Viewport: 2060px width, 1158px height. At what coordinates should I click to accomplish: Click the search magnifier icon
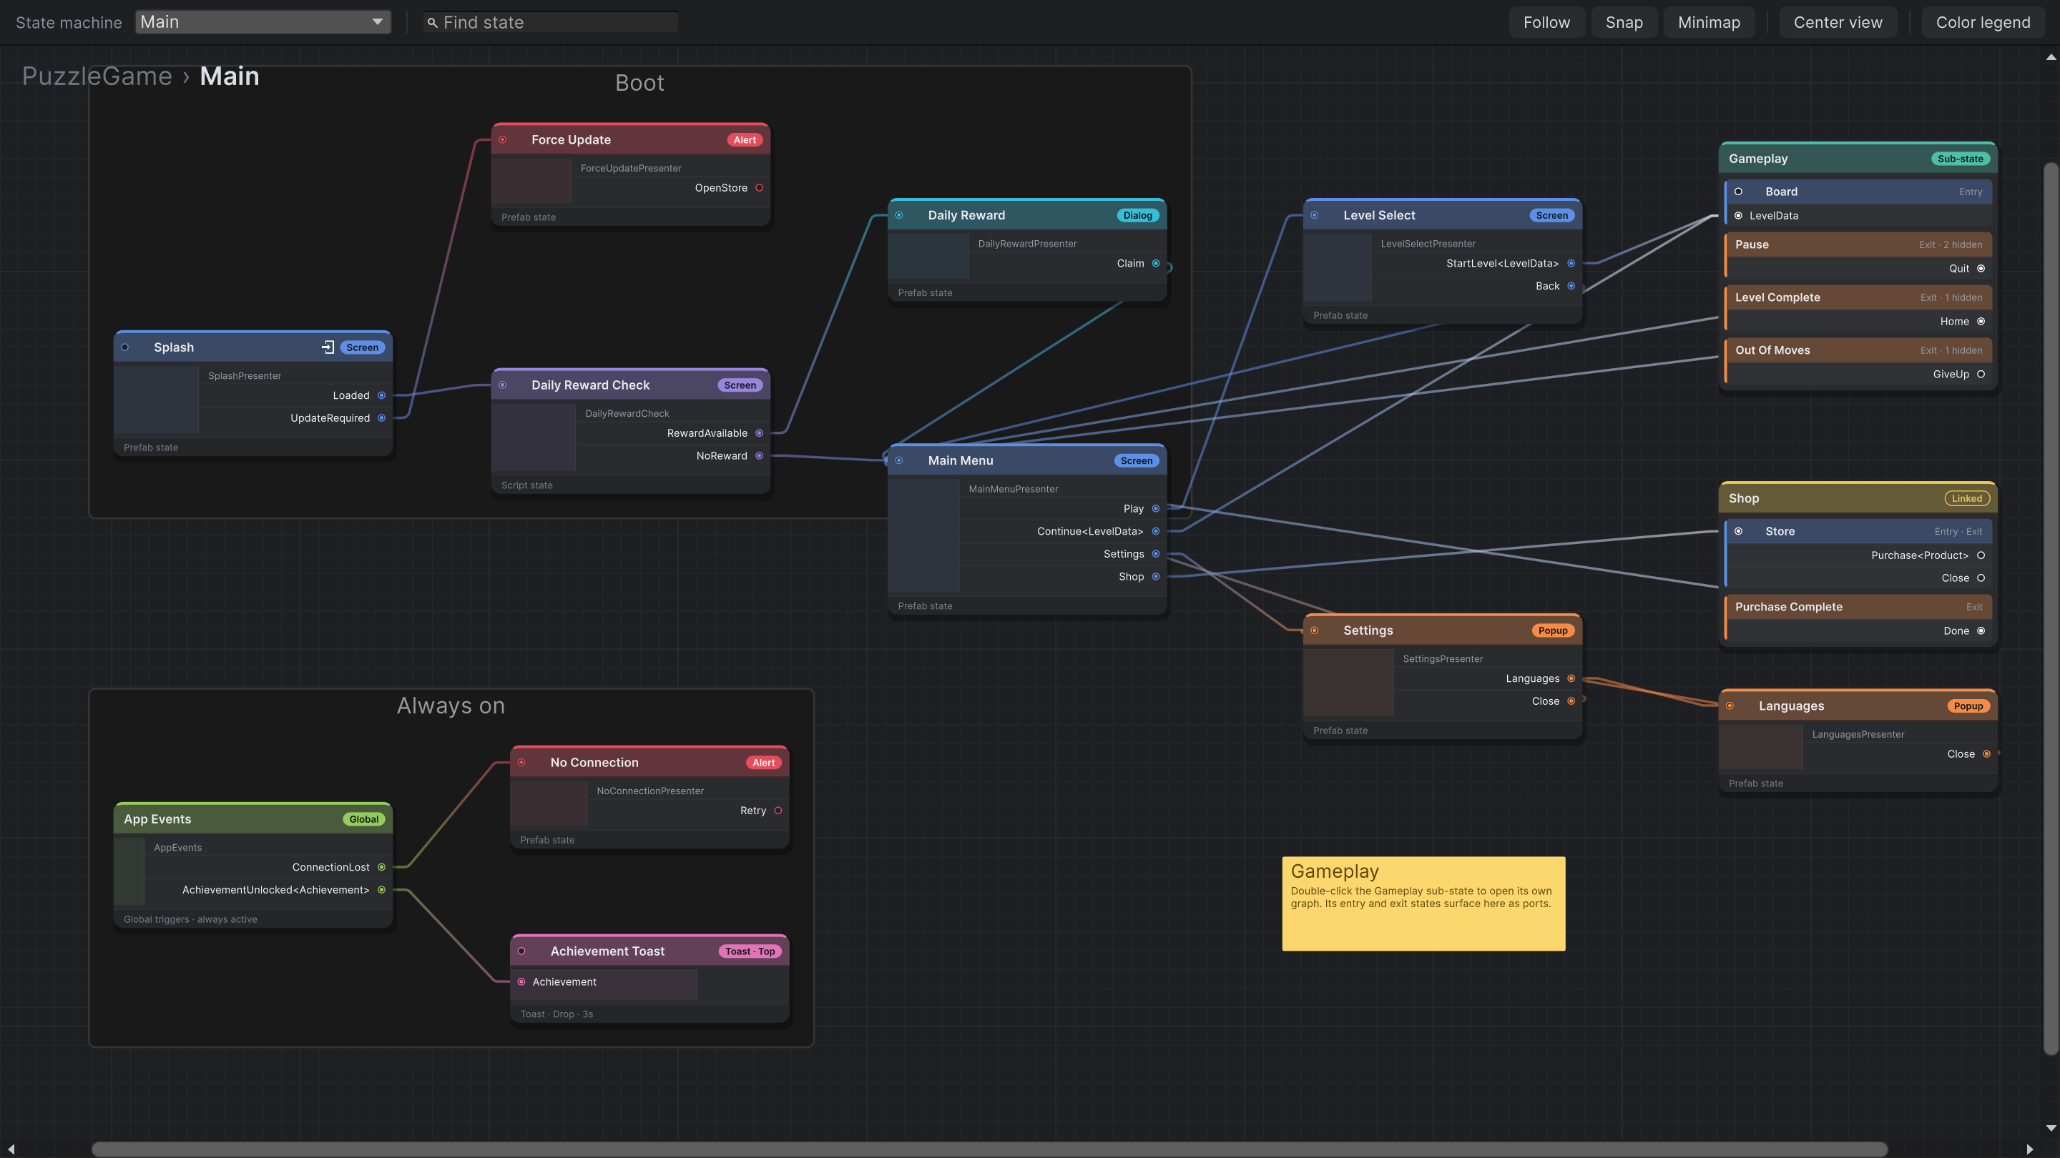433,22
